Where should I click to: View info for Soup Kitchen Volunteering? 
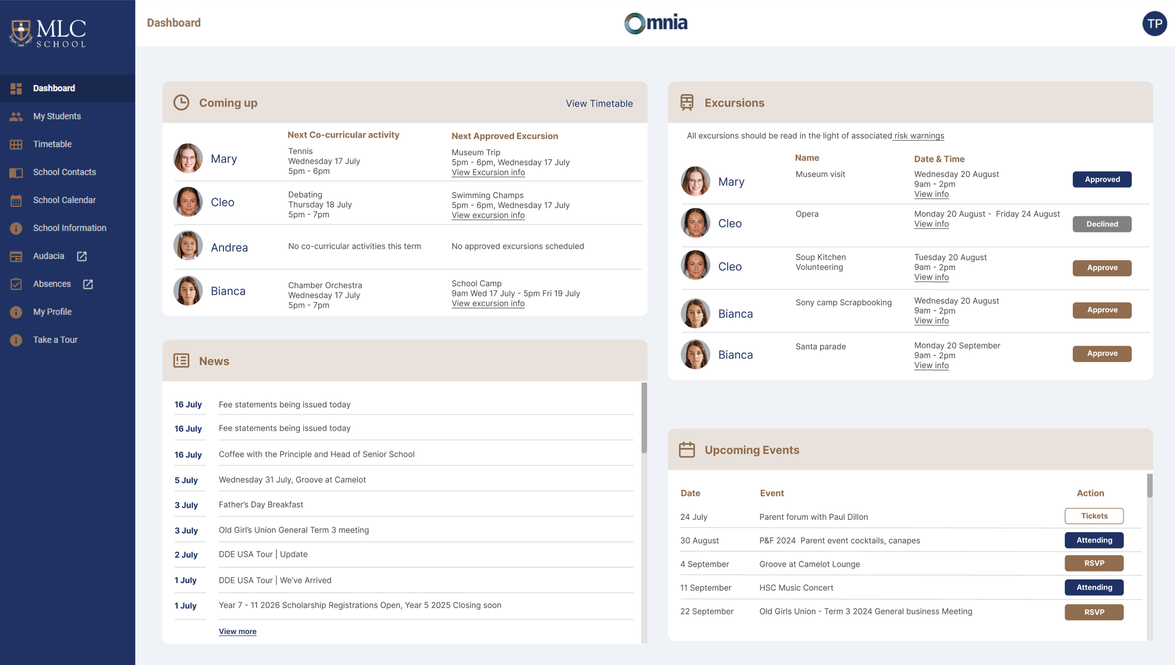[931, 278]
